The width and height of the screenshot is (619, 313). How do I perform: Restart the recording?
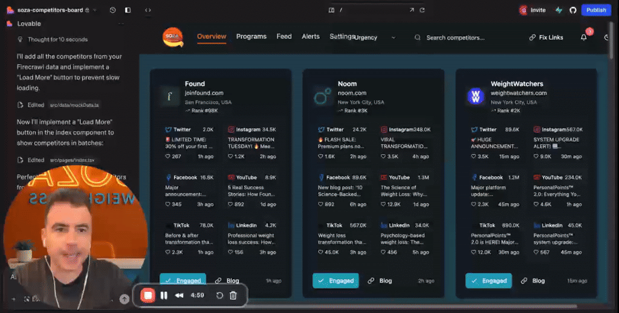(x=219, y=295)
